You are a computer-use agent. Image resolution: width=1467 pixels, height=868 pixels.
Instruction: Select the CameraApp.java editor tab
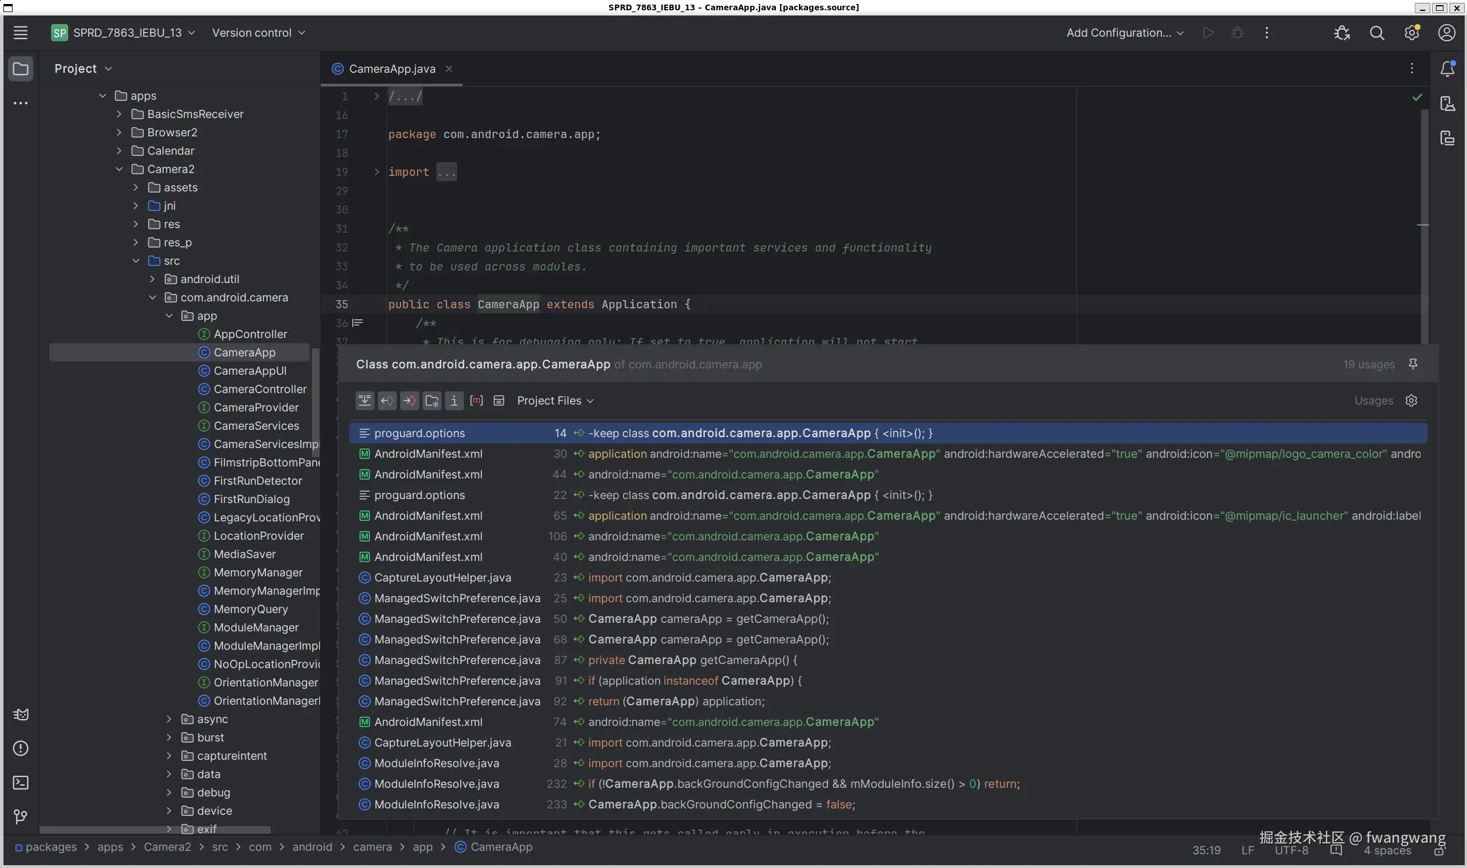pos(392,68)
